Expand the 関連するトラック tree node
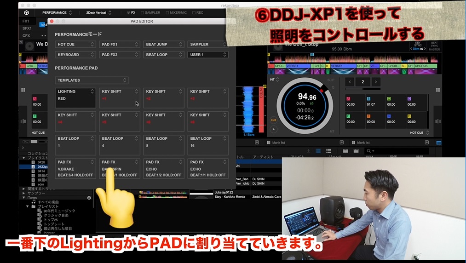466x263 pixels. pos(23,189)
